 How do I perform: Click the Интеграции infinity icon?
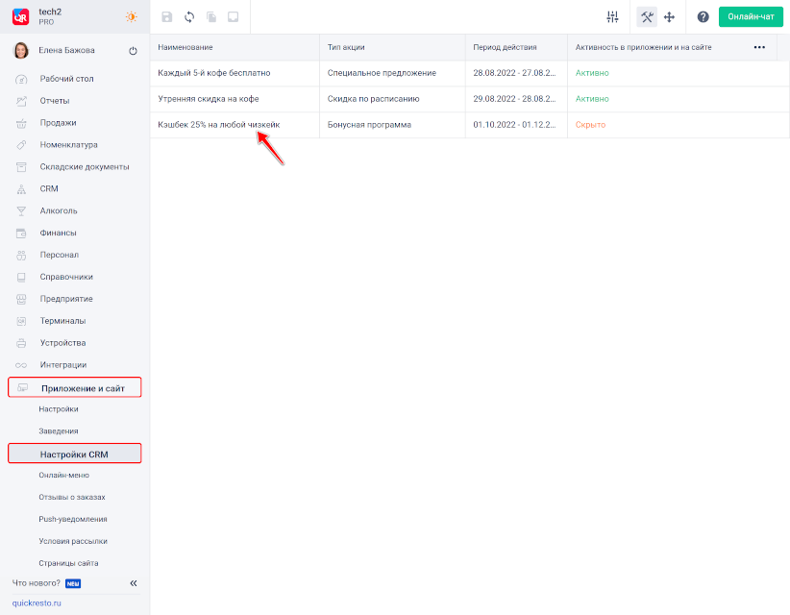(21, 365)
